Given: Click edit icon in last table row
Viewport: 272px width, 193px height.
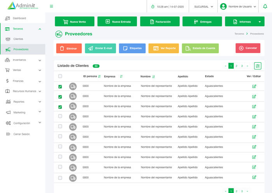Looking at the screenshot, I should pyautogui.click(x=254, y=177).
